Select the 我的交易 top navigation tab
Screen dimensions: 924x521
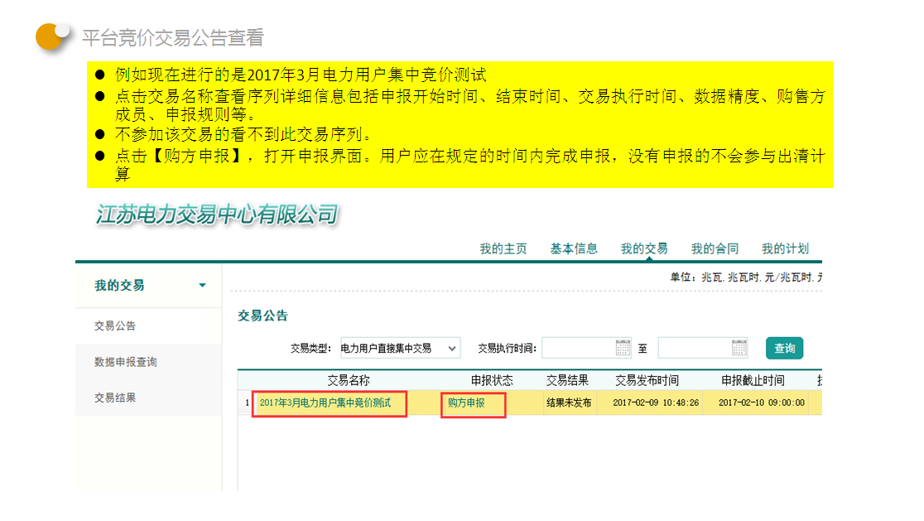click(x=644, y=248)
